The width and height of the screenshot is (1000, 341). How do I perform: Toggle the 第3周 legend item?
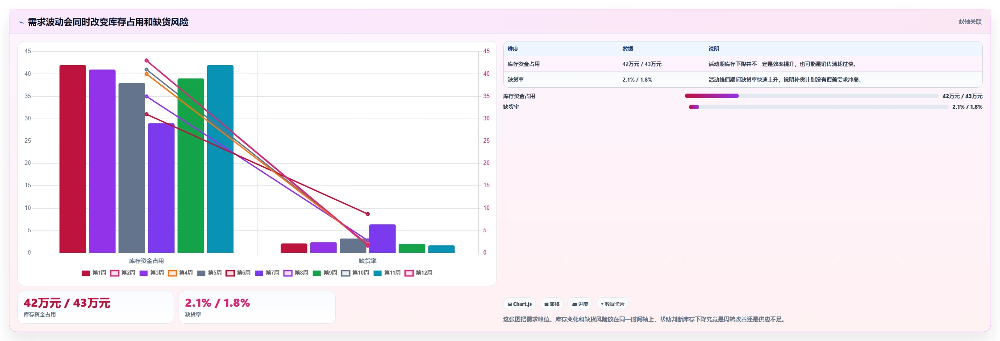pos(152,273)
